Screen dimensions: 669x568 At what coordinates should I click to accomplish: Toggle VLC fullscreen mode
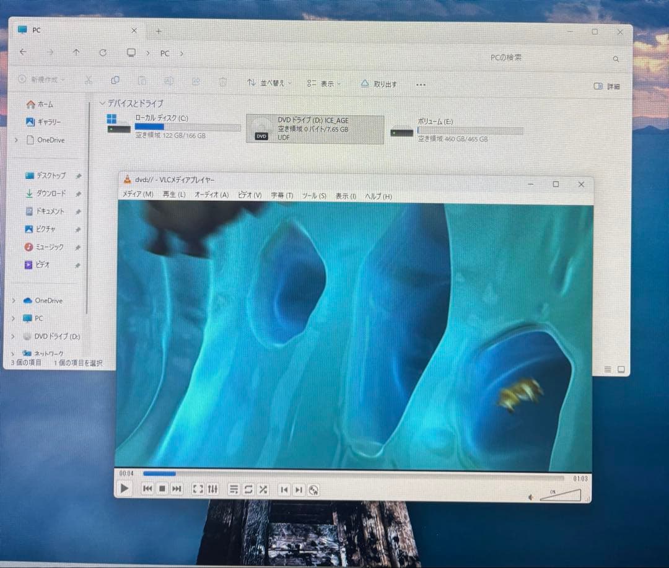tap(198, 489)
